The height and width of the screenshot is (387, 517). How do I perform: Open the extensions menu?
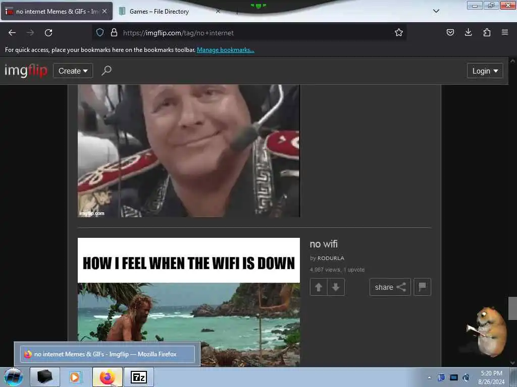click(487, 32)
